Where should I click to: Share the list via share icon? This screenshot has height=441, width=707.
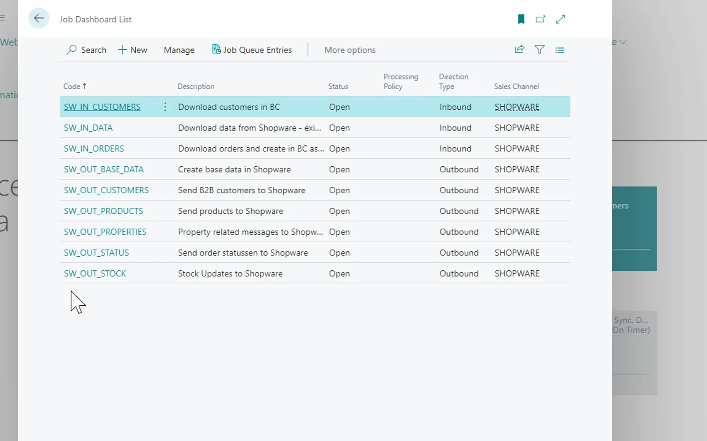point(520,49)
